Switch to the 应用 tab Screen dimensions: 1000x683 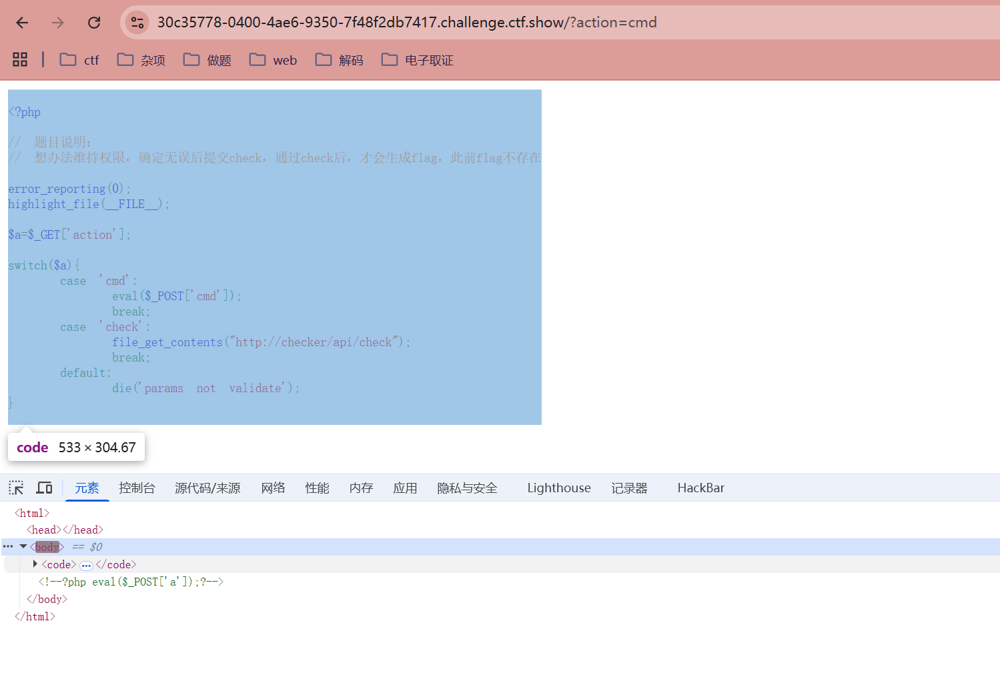pyautogui.click(x=405, y=488)
